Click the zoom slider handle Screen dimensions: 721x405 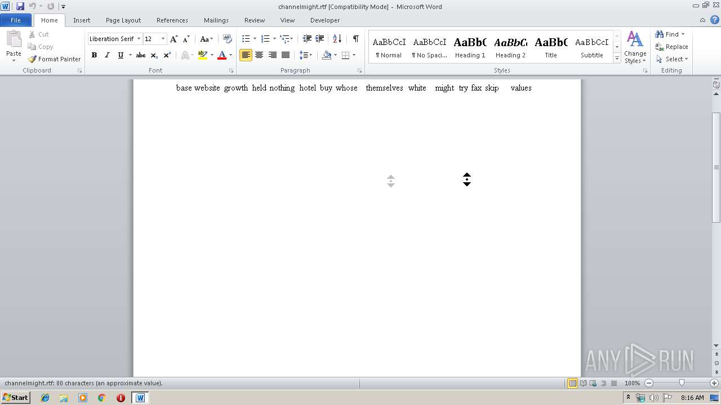click(682, 383)
